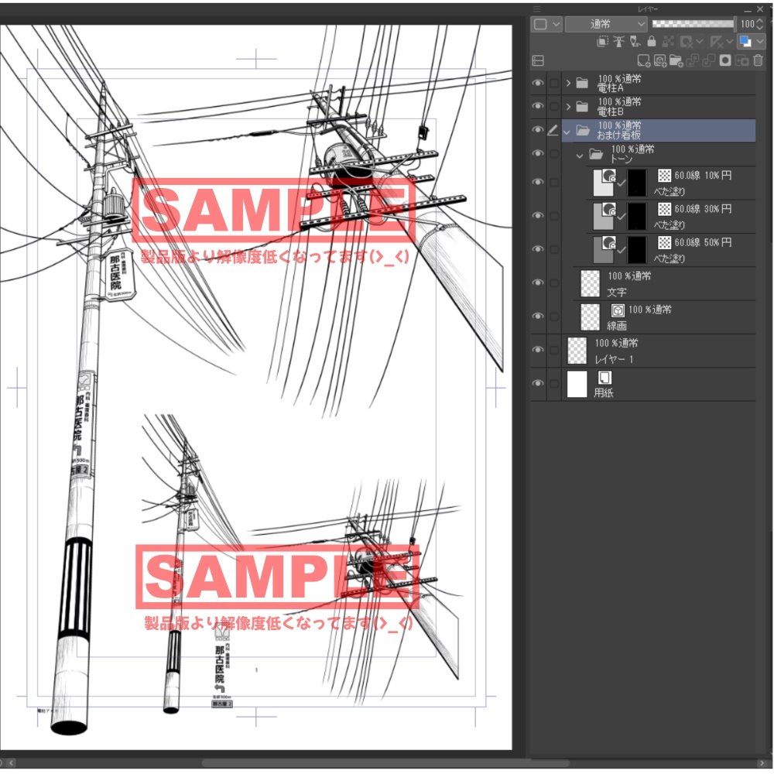The width and height of the screenshot is (774, 774).
Task: Select the レイヤー 1 layer
Action: point(658,350)
